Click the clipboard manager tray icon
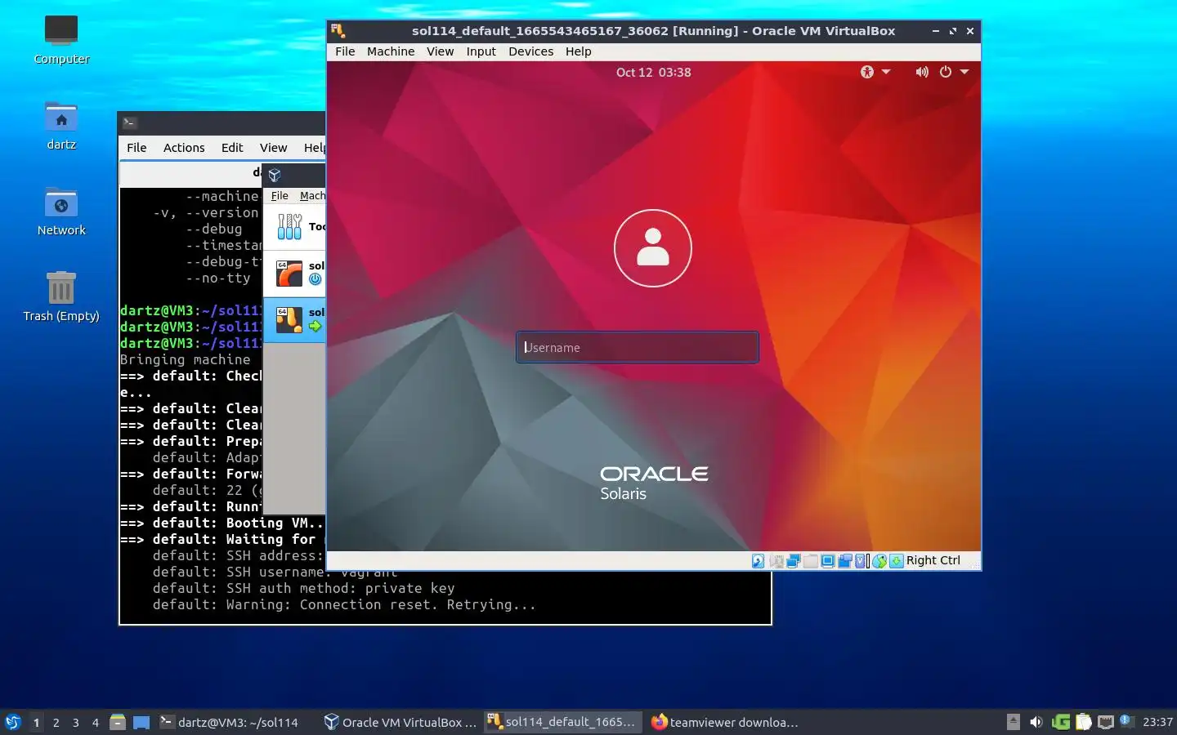Image resolution: width=1177 pixels, height=735 pixels. point(1084,722)
